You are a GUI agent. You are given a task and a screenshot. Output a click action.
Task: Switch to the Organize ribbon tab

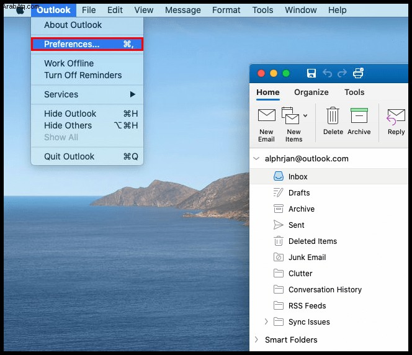(x=311, y=92)
